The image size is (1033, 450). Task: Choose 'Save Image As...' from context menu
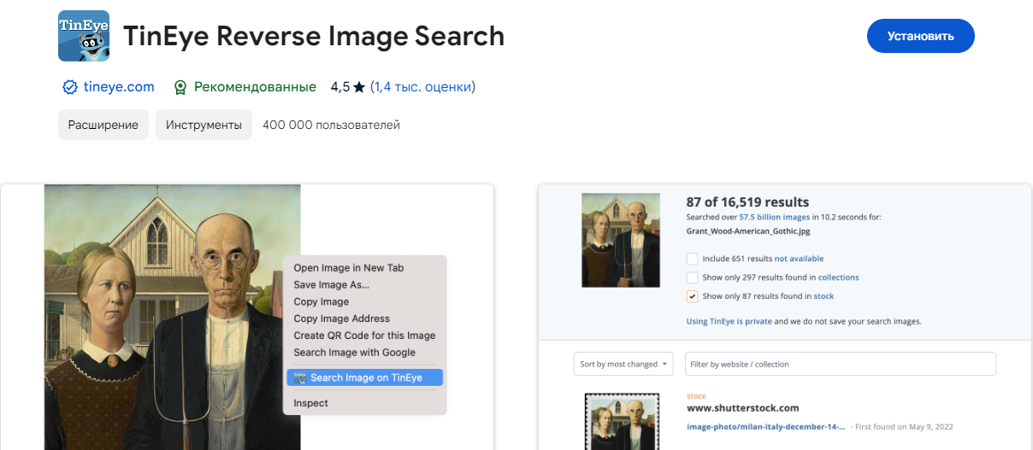pyautogui.click(x=331, y=284)
